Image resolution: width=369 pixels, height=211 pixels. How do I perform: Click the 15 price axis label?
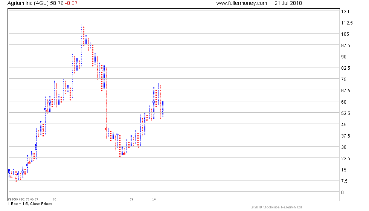[x=344, y=170]
